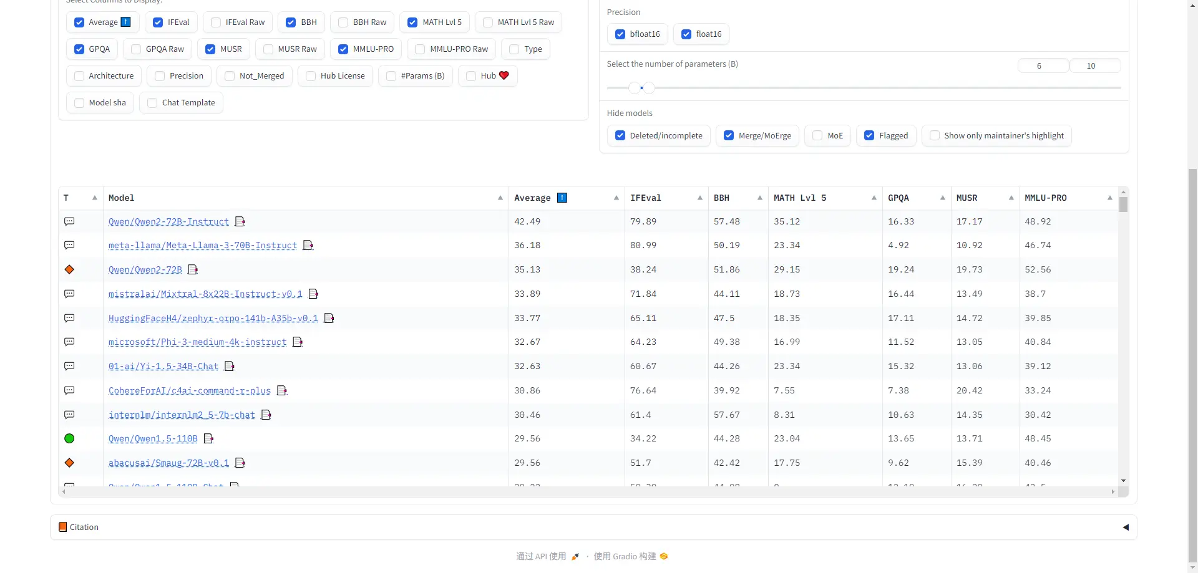Click chat type icon in Mixtral-8x22B row

(69, 294)
